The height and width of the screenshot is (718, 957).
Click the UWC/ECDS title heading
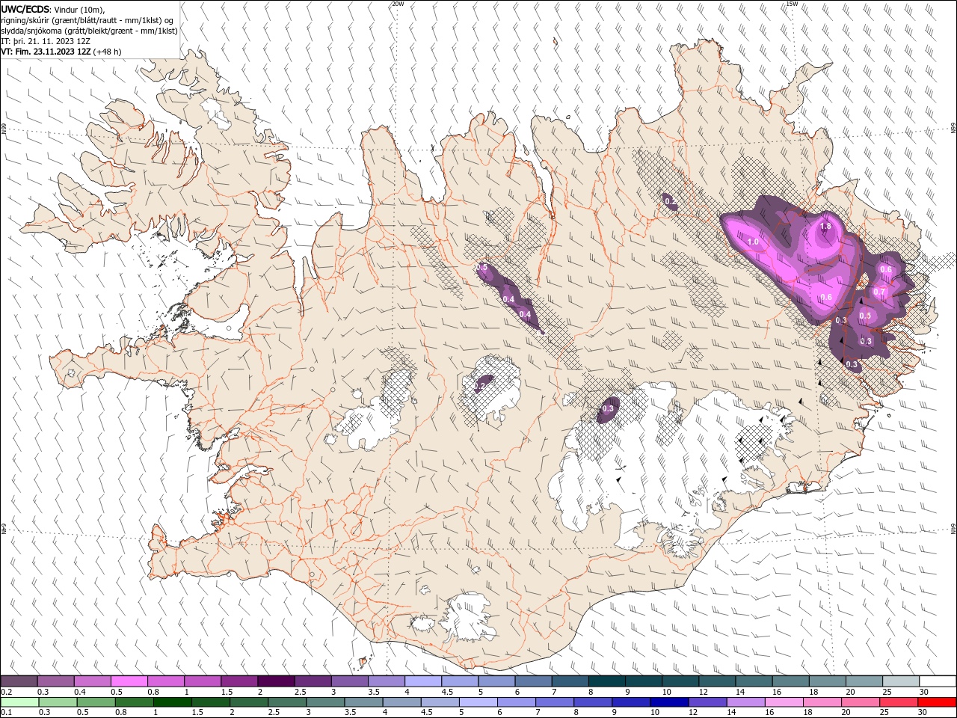pyautogui.click(x=25, y=8)
